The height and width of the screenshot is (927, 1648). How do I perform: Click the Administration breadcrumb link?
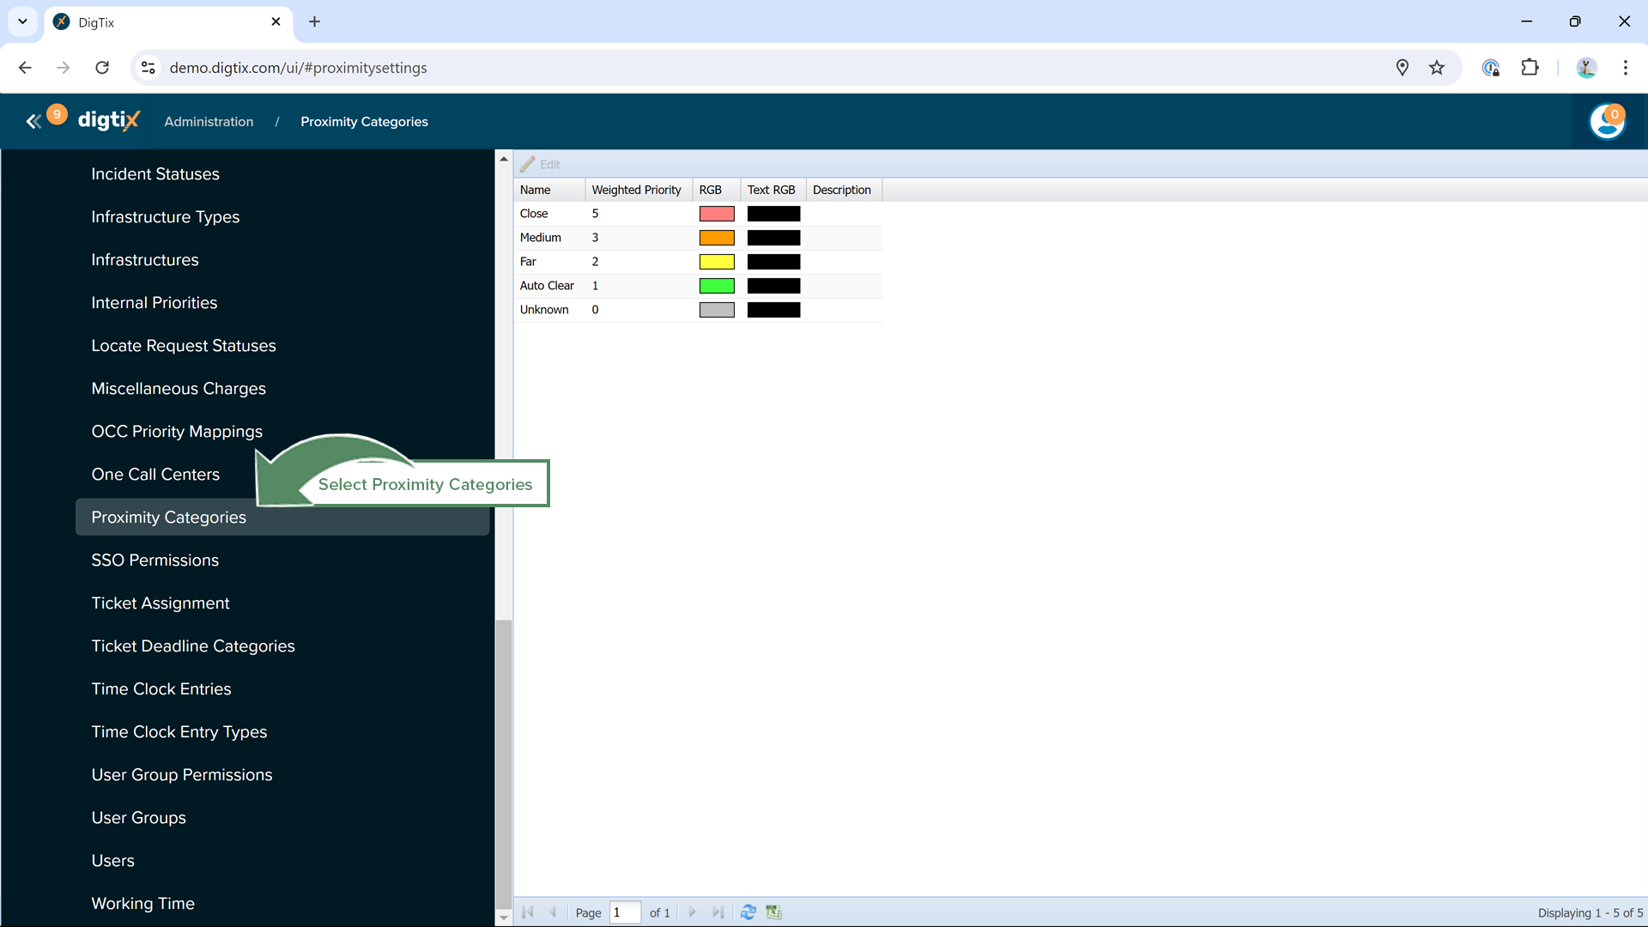coord(209,122)
